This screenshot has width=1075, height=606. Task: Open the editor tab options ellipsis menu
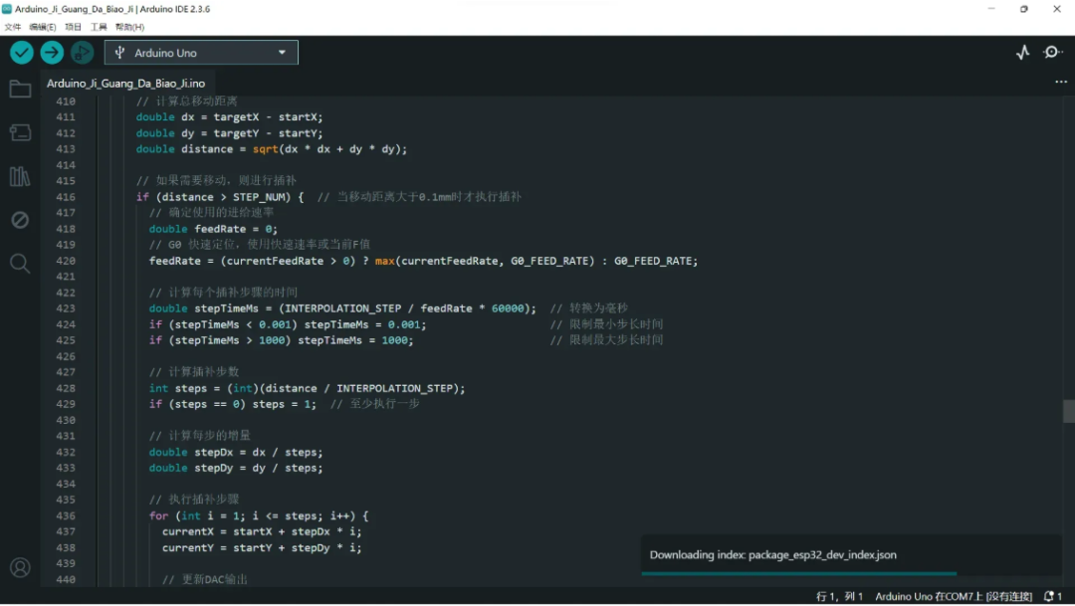(x=1060, y=83)
